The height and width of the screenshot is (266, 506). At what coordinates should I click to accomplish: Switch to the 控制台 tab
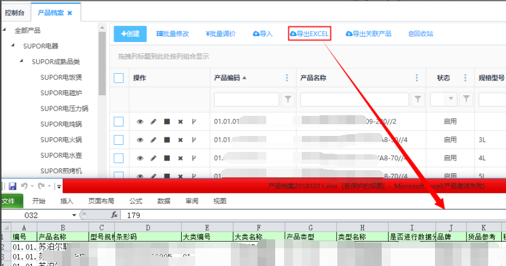click(x=15, y=12)
